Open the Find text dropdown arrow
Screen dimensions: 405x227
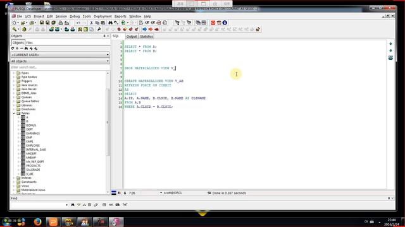click(x=66, y=205)
